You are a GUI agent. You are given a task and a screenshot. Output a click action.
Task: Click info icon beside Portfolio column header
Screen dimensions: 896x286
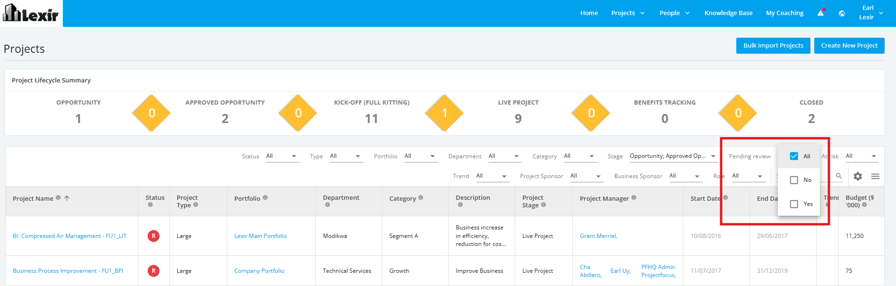(265, 198)
